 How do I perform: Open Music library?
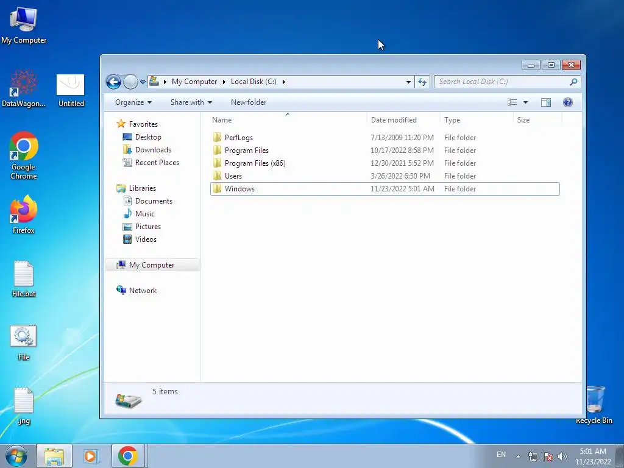[145, 214]
